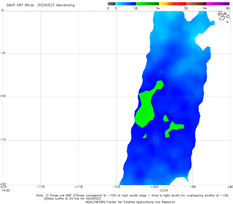
Task: Click the latitude axis label "-15"
Action: click(x=3, y=139)
